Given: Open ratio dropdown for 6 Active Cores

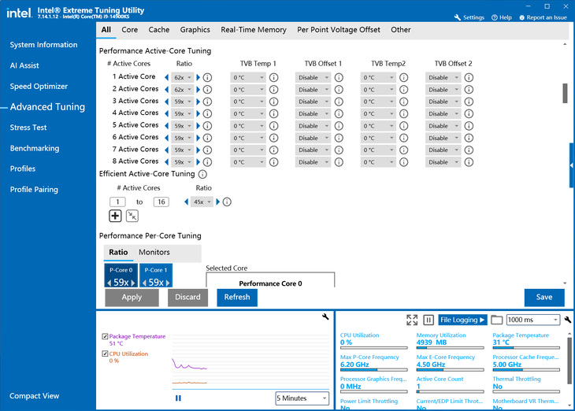Looking at the screenshot, I should (x=182, y=138).
